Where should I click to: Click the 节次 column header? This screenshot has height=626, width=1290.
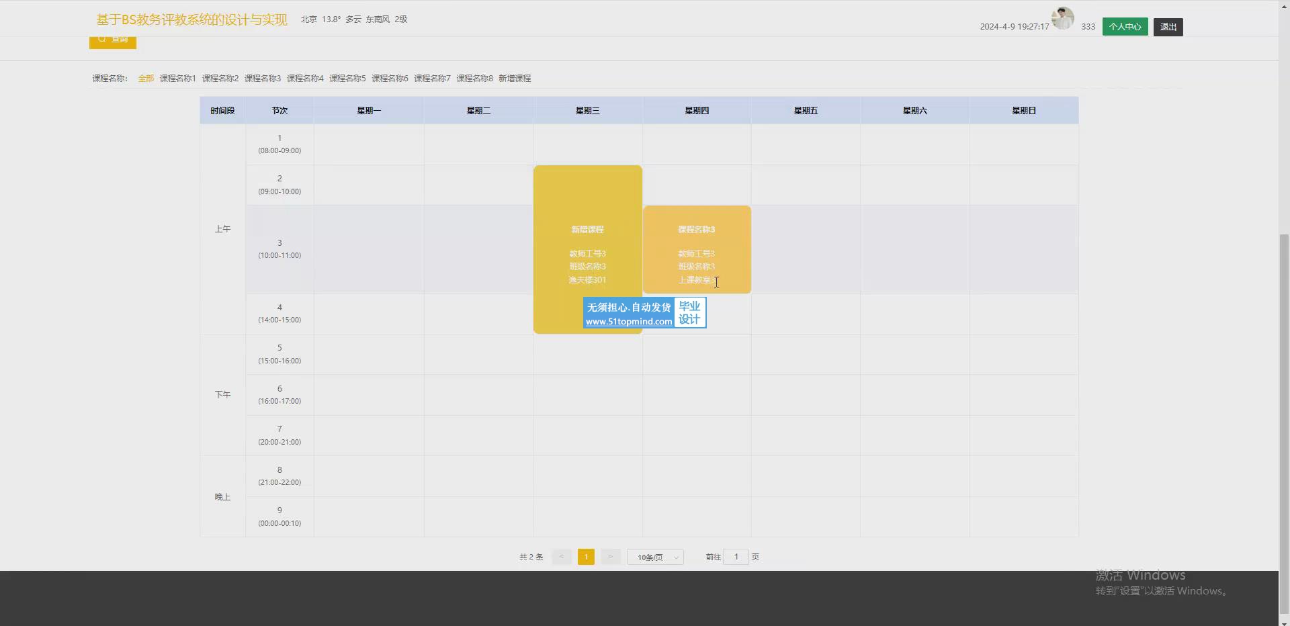point(279,111)
